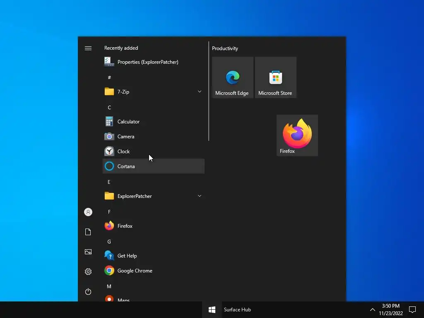Launch Firefox from the app list
This screenshot has height=318, width=424.
coord(154,226)
